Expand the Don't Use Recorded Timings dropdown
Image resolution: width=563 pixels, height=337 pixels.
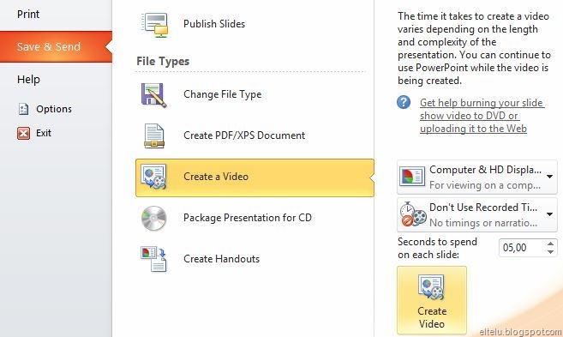pyautogui.click(x=477, y=215)
